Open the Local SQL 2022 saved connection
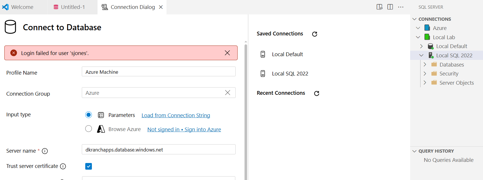This screenshot has height=180, width=483. 290,74
